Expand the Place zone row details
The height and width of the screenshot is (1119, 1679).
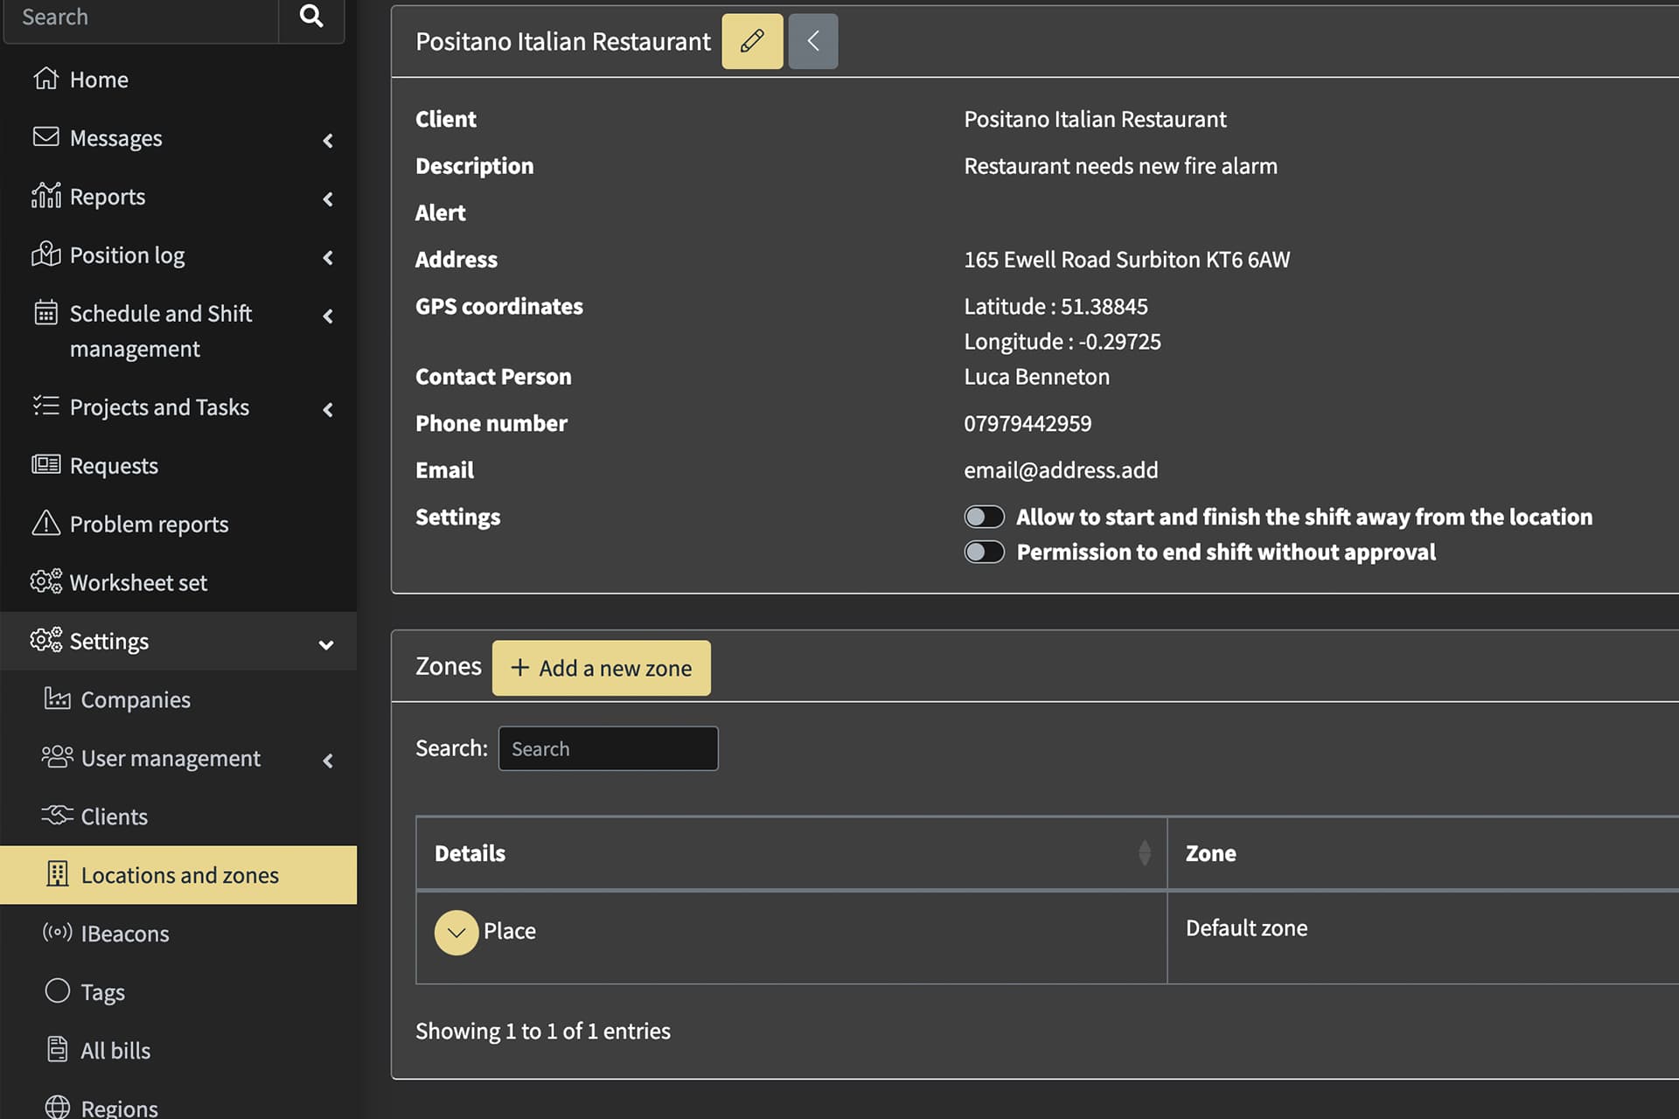tap(456, 932)
